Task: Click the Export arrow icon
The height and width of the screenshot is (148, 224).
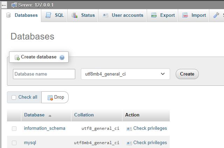Action: [x=154, y=15]
